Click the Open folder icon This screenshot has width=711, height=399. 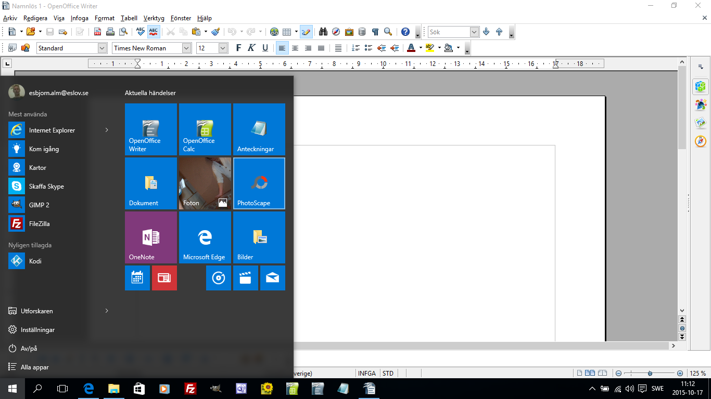[30, 32]
